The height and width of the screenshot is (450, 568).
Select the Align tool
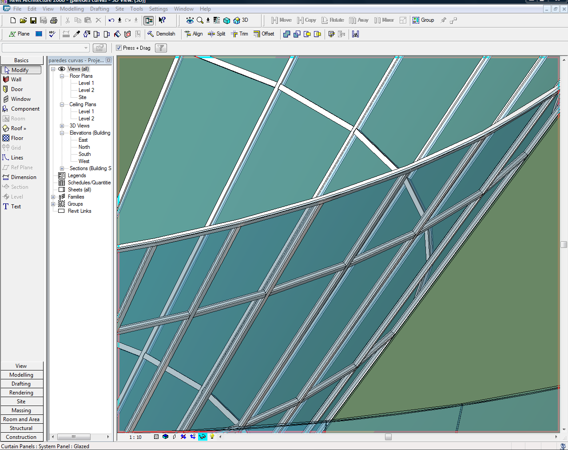(x=194, y=34)
